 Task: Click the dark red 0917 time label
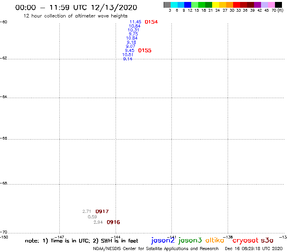(102, 211)
